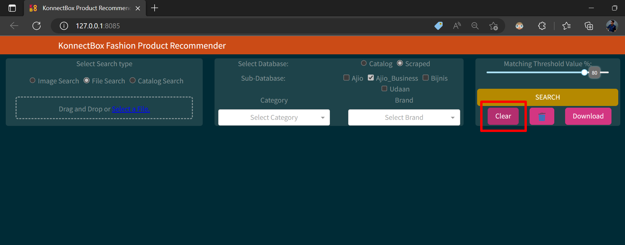Open the Collections icon in toolbar
Viewport: 625px width, 245px height.
click(589, 26)
